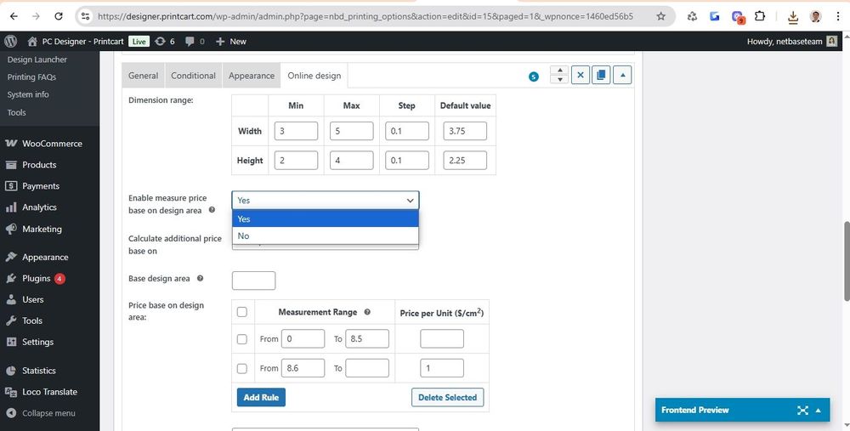
Task: Duplicate this option using the copy icon
Action: 601,75
